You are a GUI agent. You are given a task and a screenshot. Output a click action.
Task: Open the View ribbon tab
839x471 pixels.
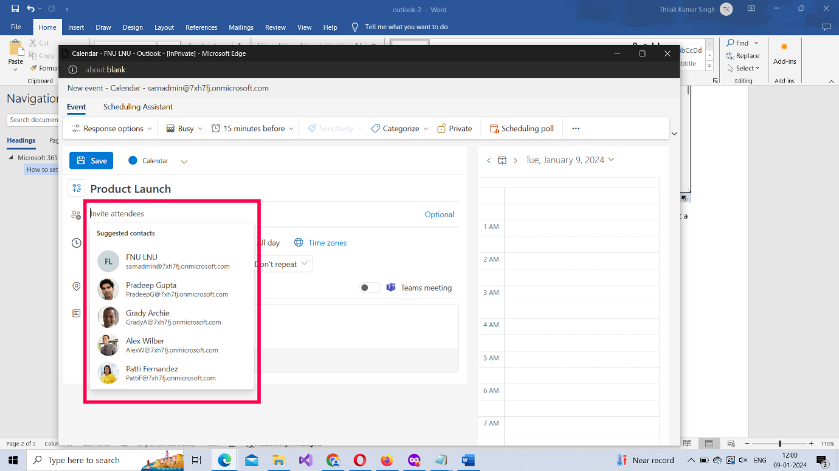[x=305, y=27]
